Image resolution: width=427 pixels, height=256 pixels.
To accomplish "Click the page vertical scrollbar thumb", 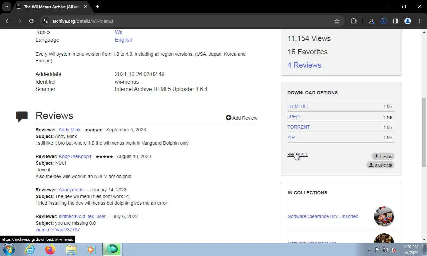I will click(424, 132).
